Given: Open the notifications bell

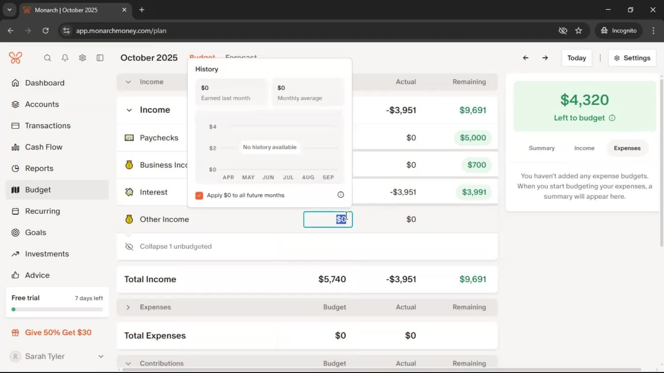Looking at the screenshot, I should pyautogui.click(x=65, y=58).
